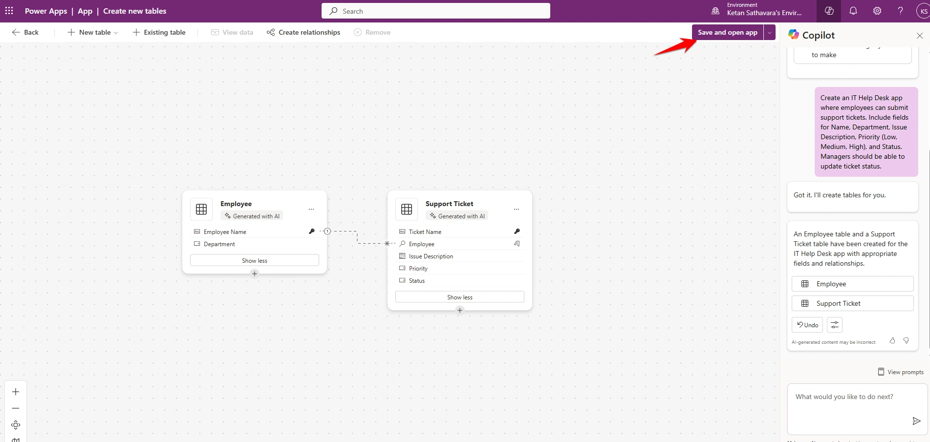Viewport: 930px width, 442px height.
Task: Click Generated with AI badge on Support Ticket card
Action: 457,216
